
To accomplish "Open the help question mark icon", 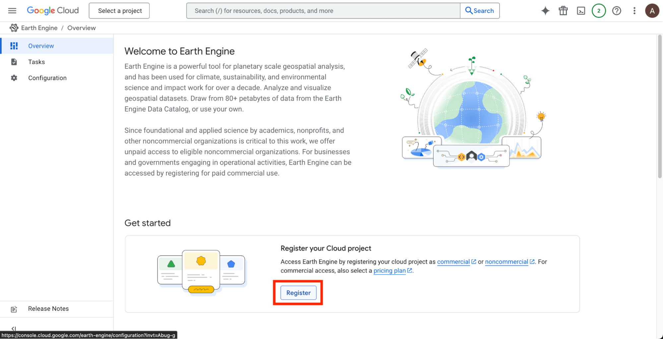I will (x=617, y=11).
